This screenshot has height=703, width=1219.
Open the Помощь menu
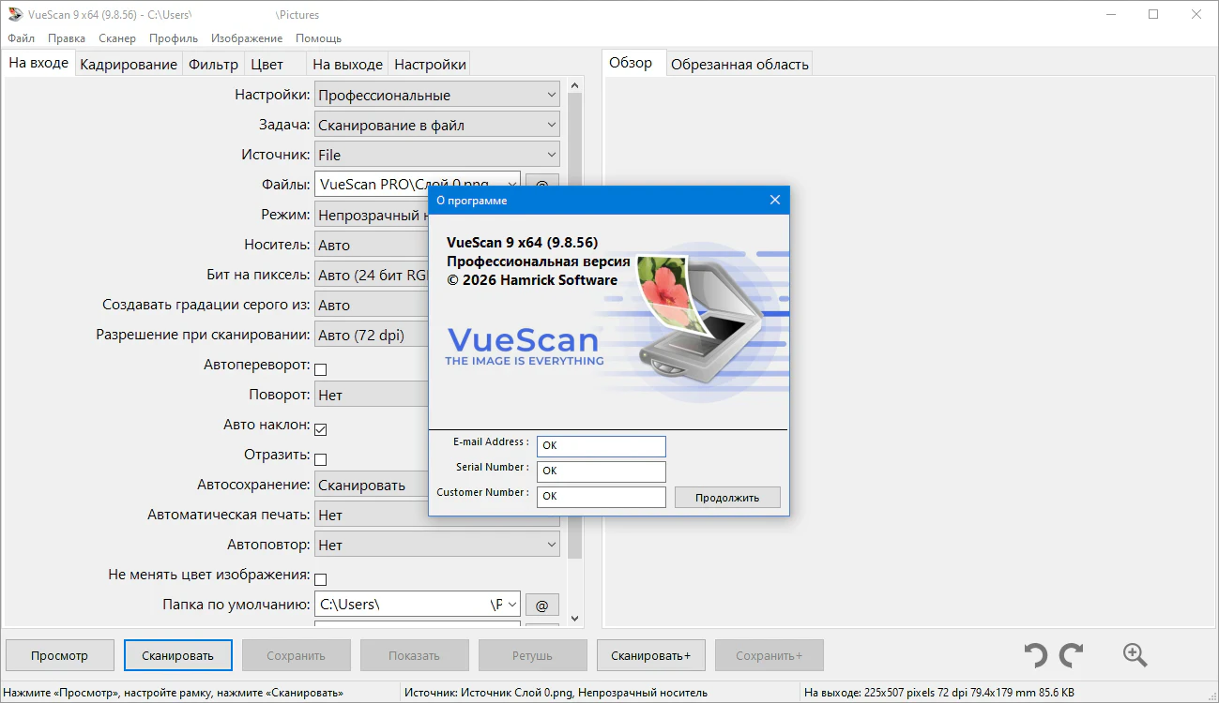(x=319, y=38)
